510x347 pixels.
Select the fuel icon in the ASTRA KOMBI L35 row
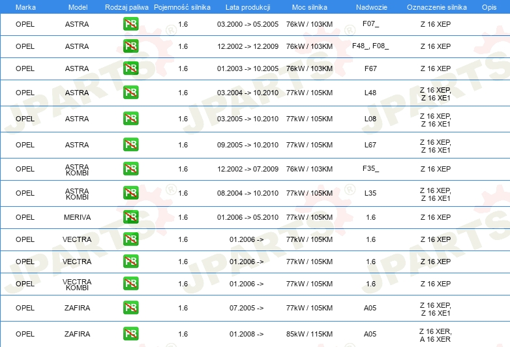click(x=130, y=193)
